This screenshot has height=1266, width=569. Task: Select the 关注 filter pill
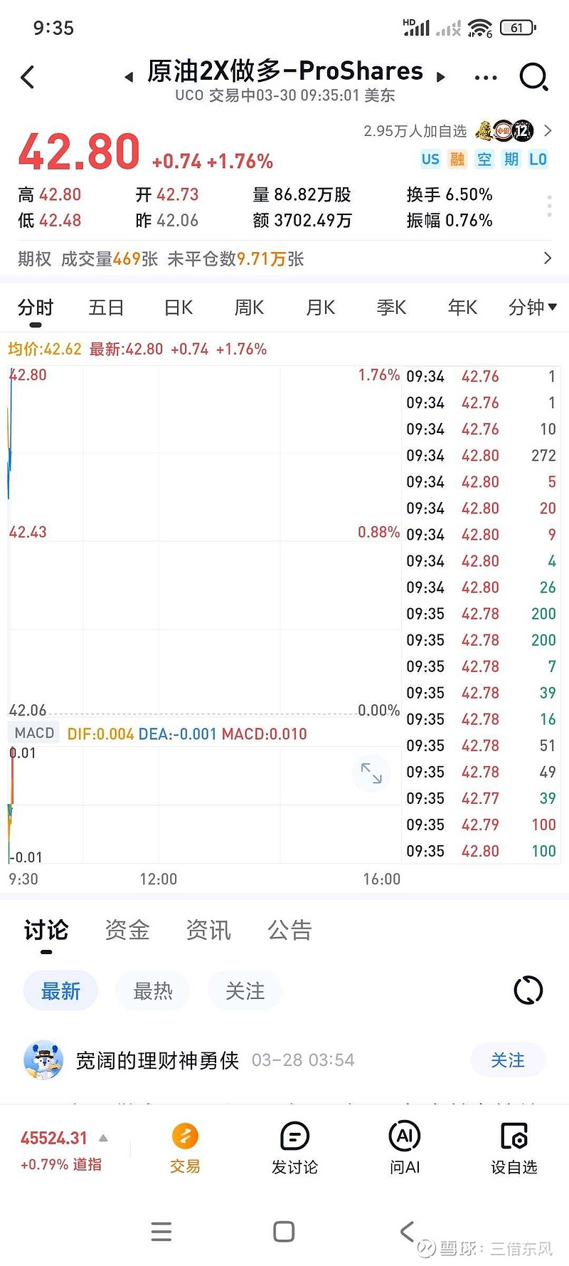[x=245, y=990]
